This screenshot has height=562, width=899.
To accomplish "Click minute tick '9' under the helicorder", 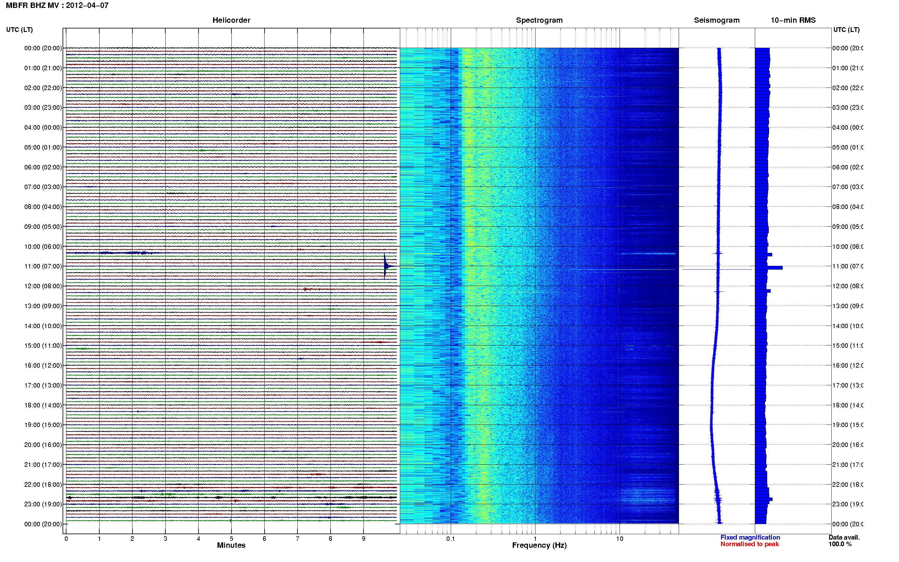I will coord(364,539).
